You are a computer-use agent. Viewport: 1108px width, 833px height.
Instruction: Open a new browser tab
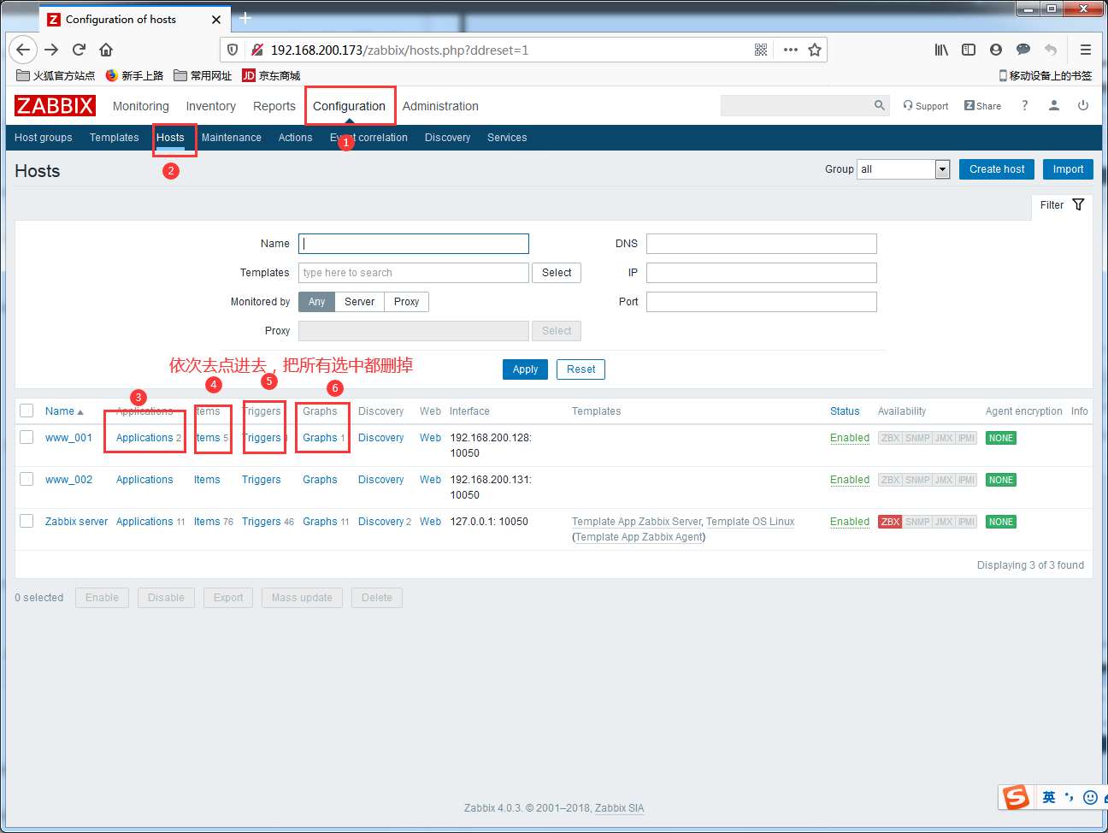point(245,18)
